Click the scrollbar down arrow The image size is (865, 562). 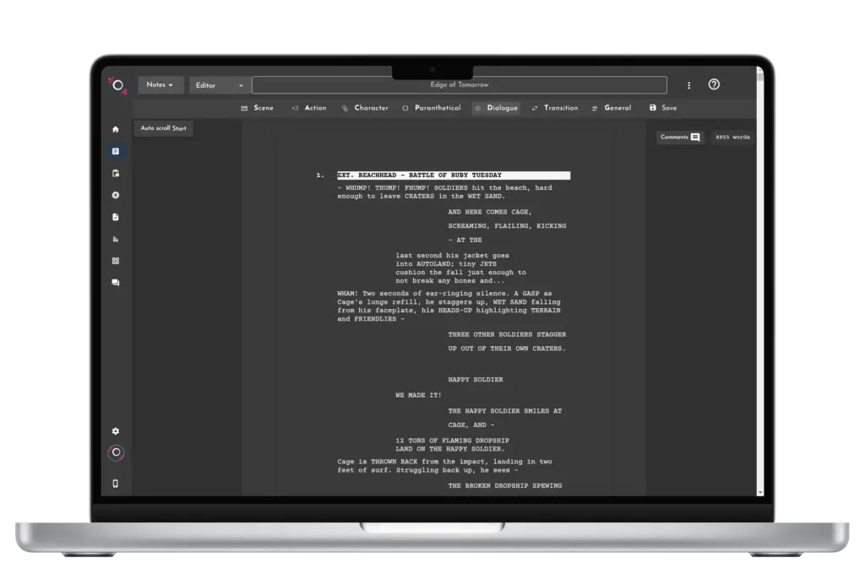point(760,493)
